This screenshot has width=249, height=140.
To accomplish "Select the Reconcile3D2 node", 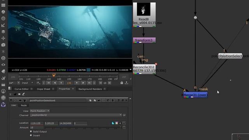I will coord(144,69).
